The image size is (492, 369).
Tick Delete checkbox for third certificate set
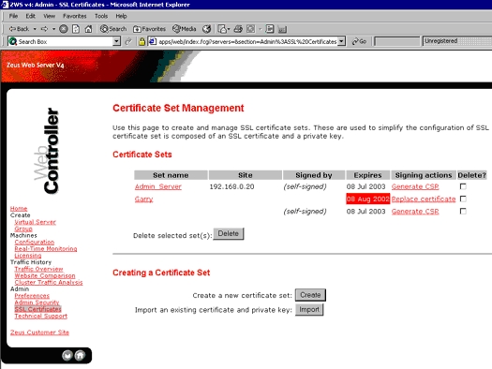(x=463, y=211)
